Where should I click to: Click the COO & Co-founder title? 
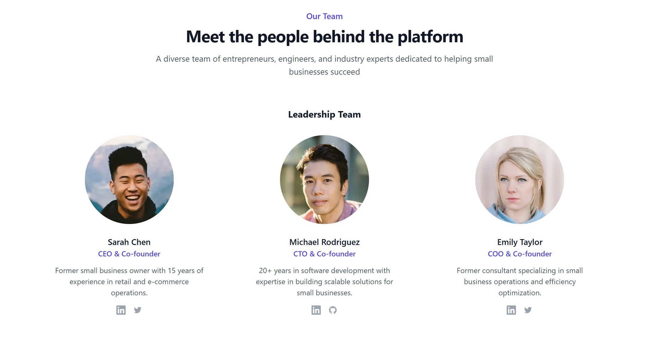tap(520, 254)
